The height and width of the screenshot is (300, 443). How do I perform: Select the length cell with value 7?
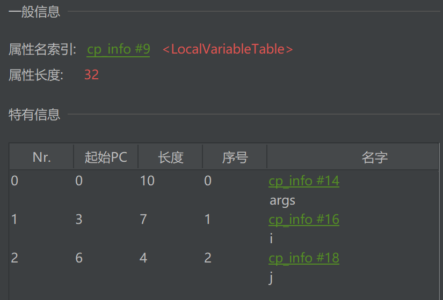143,220
